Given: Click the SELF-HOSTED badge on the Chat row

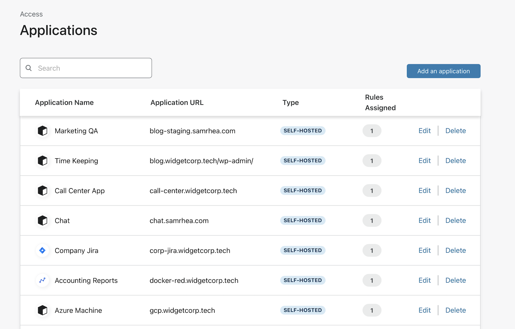Looking at the screenshot, I should point(303,220).
